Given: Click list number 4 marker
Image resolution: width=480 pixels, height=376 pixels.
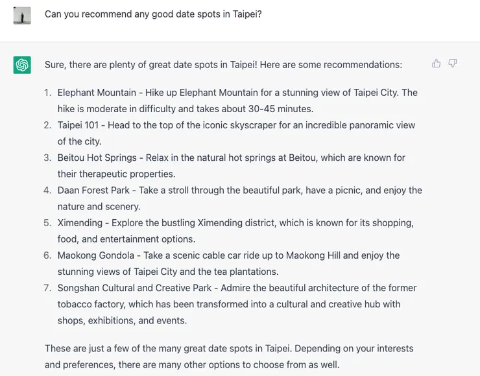Looking at the screenshot, I should point(48,191).
